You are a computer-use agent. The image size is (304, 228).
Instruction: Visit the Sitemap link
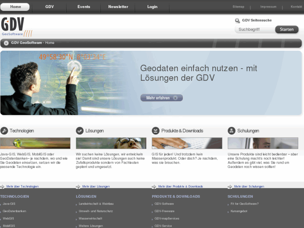238,7
